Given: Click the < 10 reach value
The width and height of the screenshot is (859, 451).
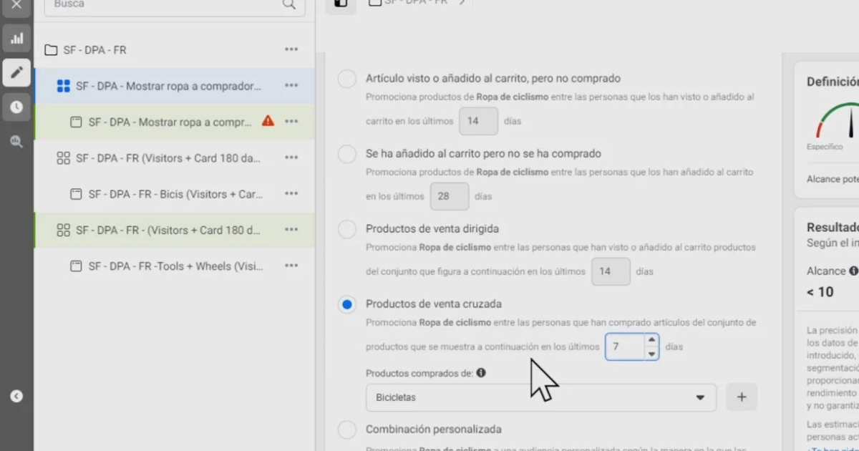Looking at the screenshot, I should click(x=820, y=292).
